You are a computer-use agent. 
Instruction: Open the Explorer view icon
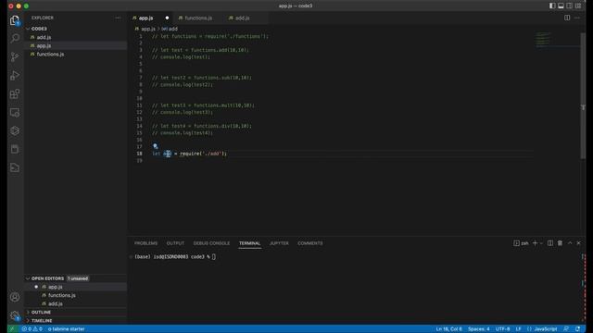(x=15, y=20)
